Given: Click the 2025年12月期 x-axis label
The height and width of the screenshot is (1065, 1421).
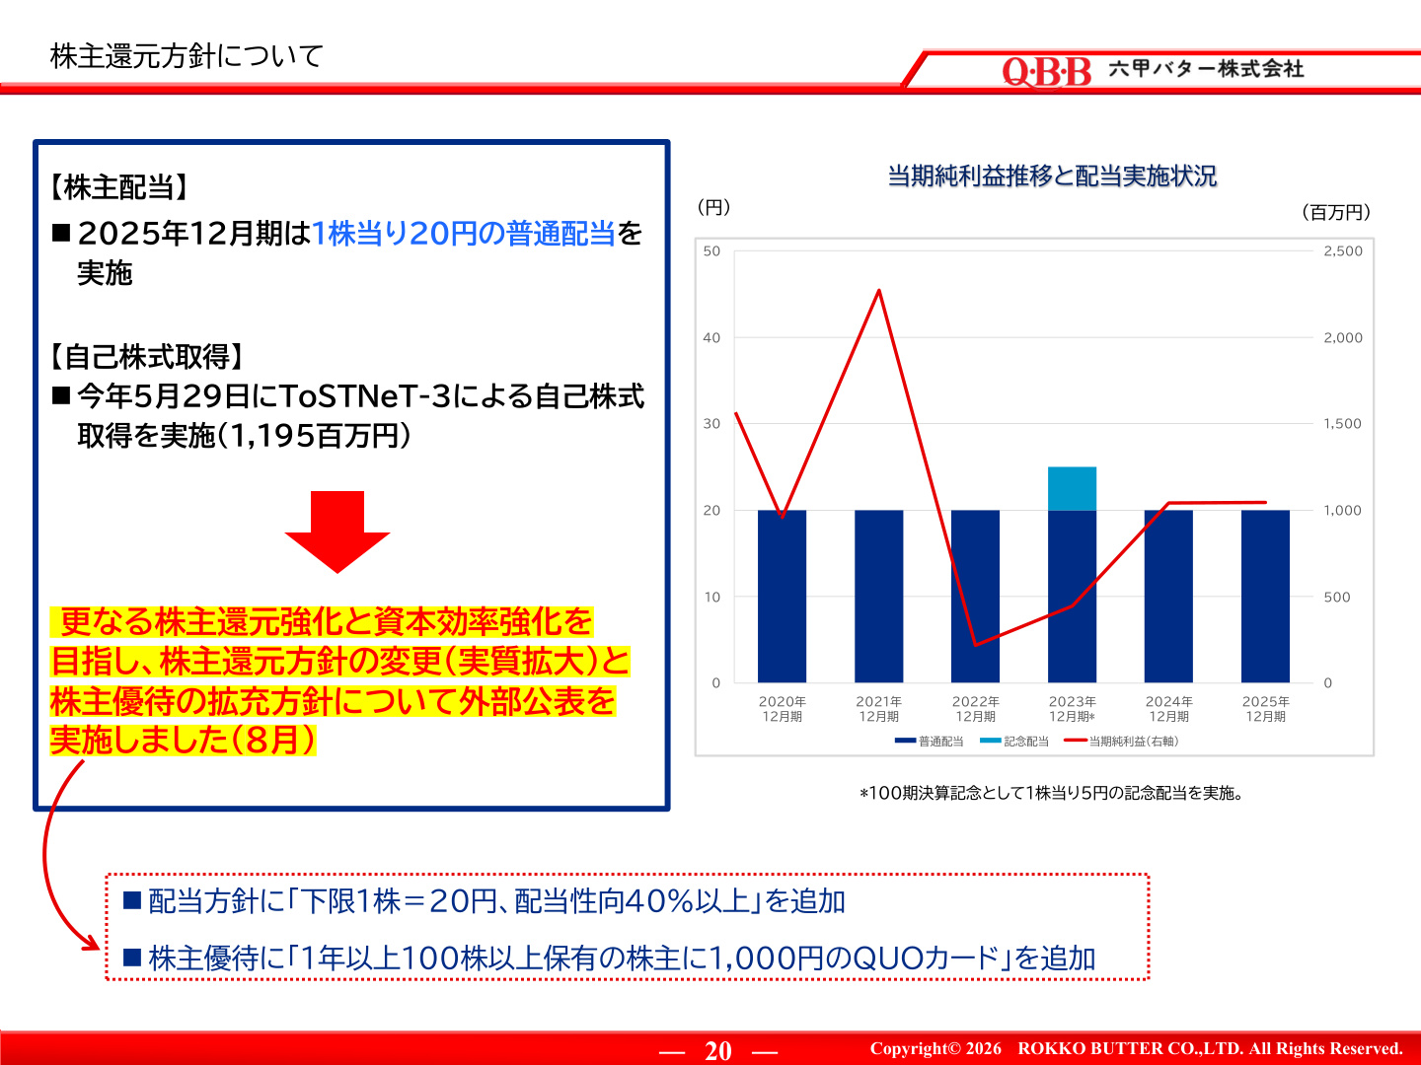Looking at the screenshot, I should [1266, 709].
